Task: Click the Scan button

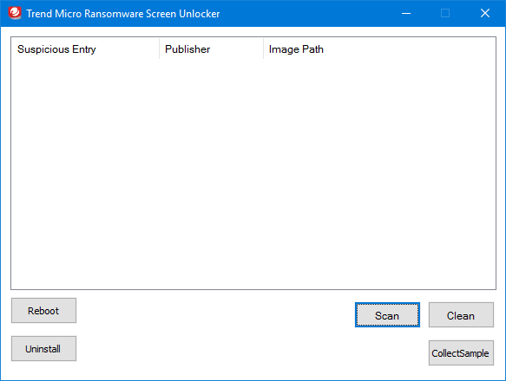Action: coord(387,315)
